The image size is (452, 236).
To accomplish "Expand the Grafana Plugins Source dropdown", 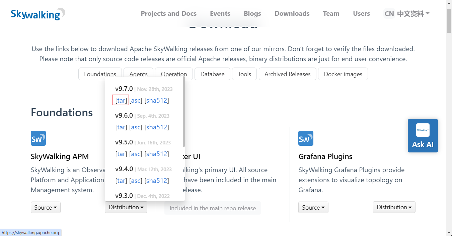I will [x=313, y=208].
